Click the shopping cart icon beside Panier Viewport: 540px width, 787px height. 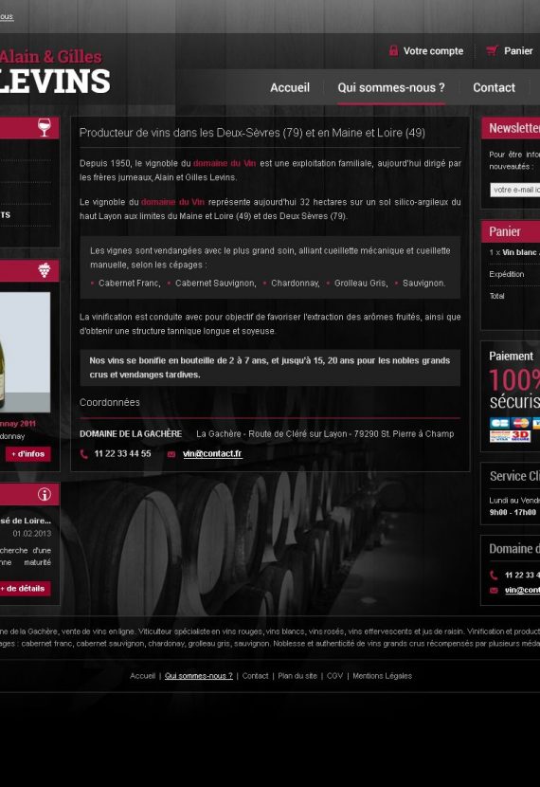(492, 50)
